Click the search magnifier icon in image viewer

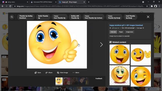coord(12,17)
